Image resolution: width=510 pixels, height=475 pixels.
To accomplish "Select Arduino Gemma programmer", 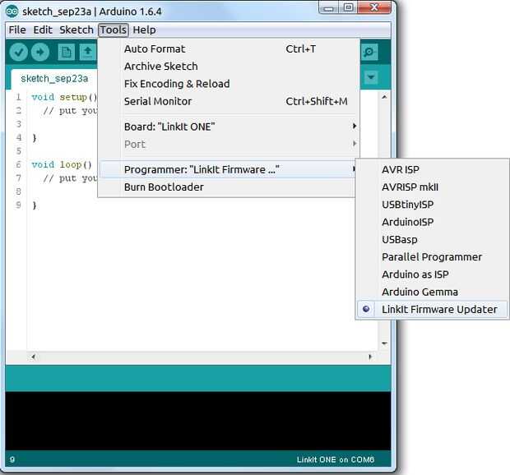I will click(432, 292).
